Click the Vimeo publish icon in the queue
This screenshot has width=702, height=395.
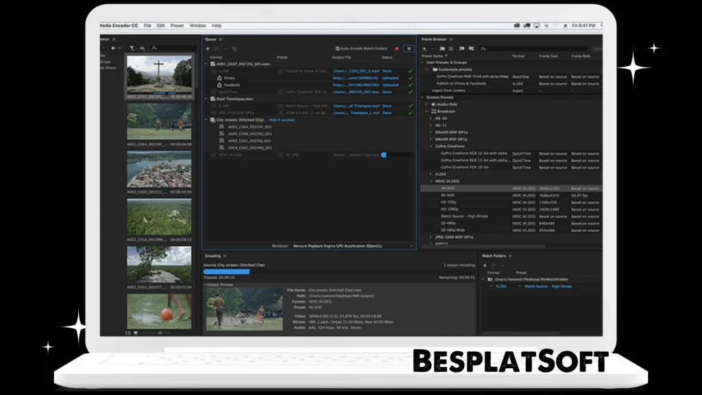219,77
